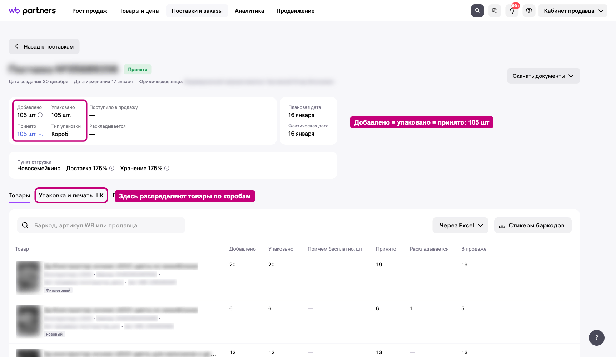Expand Кабинет продавца dropdown
The height and width of the screenshot is (357, 616).
[573, 11]
